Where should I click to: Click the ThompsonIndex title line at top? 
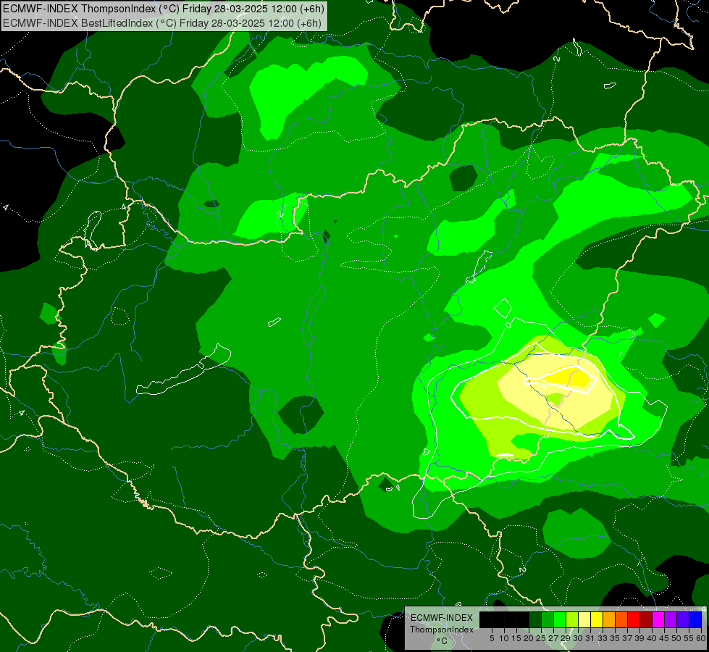[x=164, y=9]
